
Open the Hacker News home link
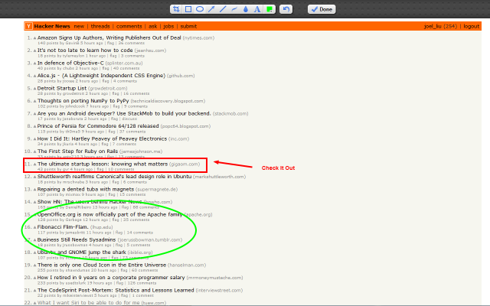pyautogui.click(x=52, y=26)
